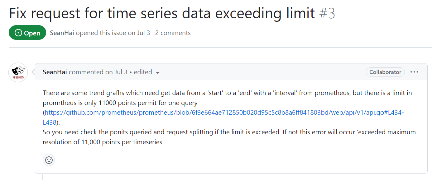
Task: Click the circle icon inside the Open badge
Action: (18, 33)
